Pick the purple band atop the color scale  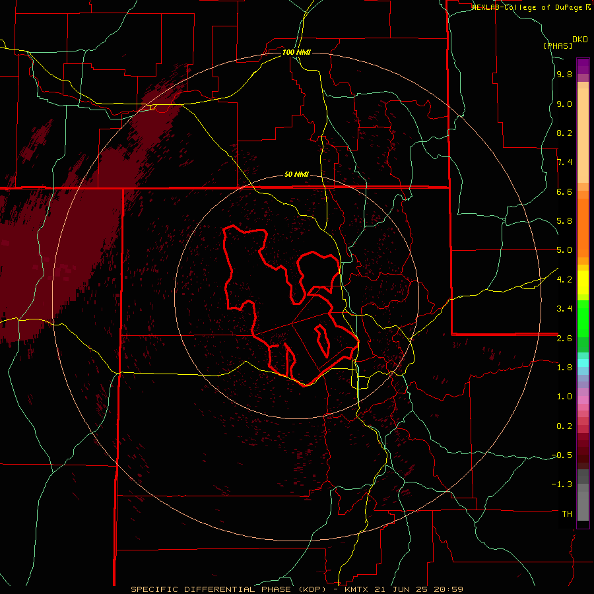583,66
